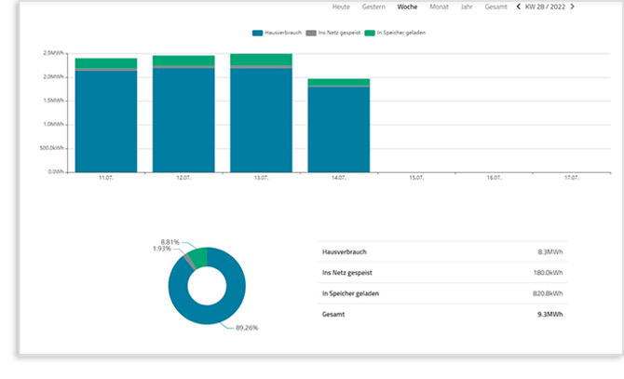Switch to the Gestern tab
This screenshot has width=624, height=379.
pos(373,7)
